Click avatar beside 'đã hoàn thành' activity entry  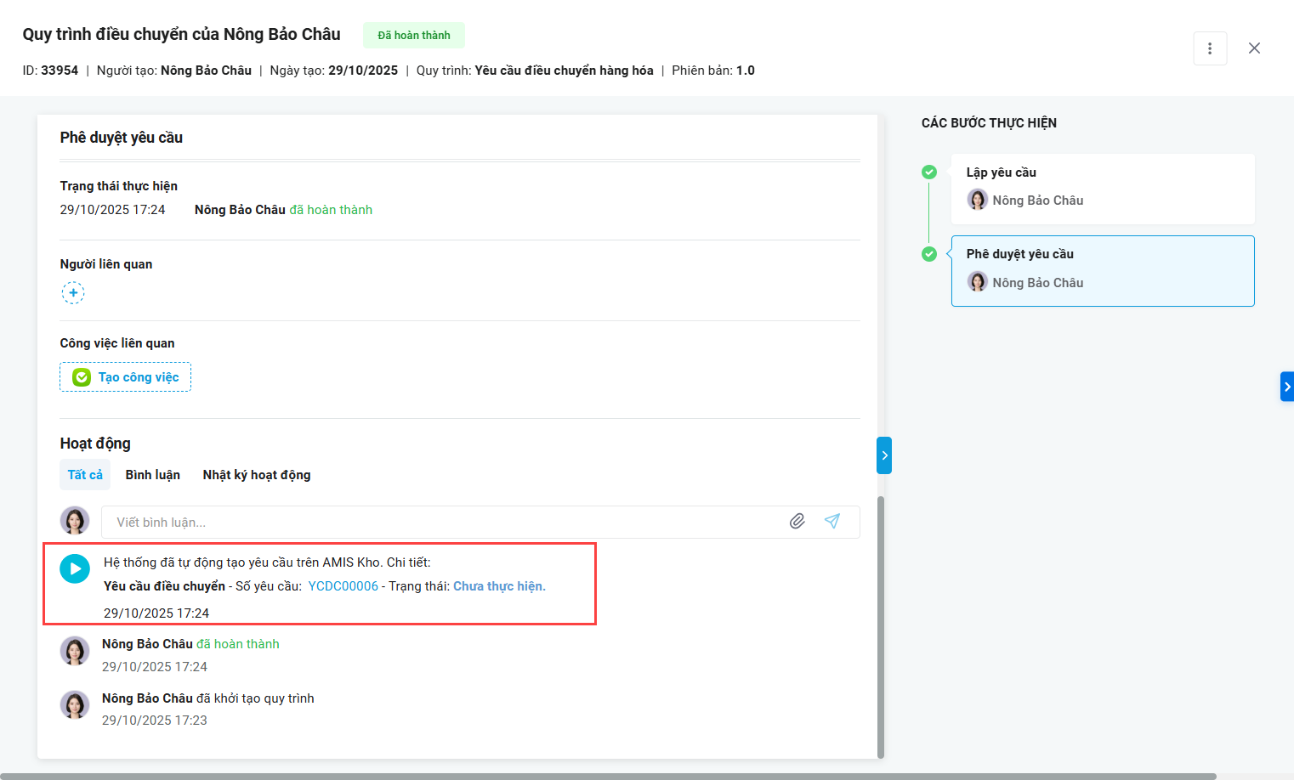pos(75,651)
